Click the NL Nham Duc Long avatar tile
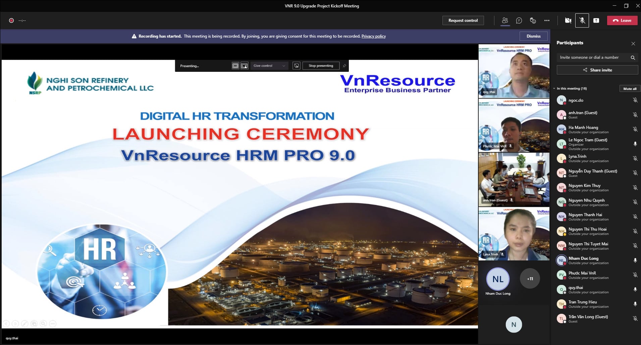Image resolution: width=641 pixels, height=345 pixels. click(498, 279)
